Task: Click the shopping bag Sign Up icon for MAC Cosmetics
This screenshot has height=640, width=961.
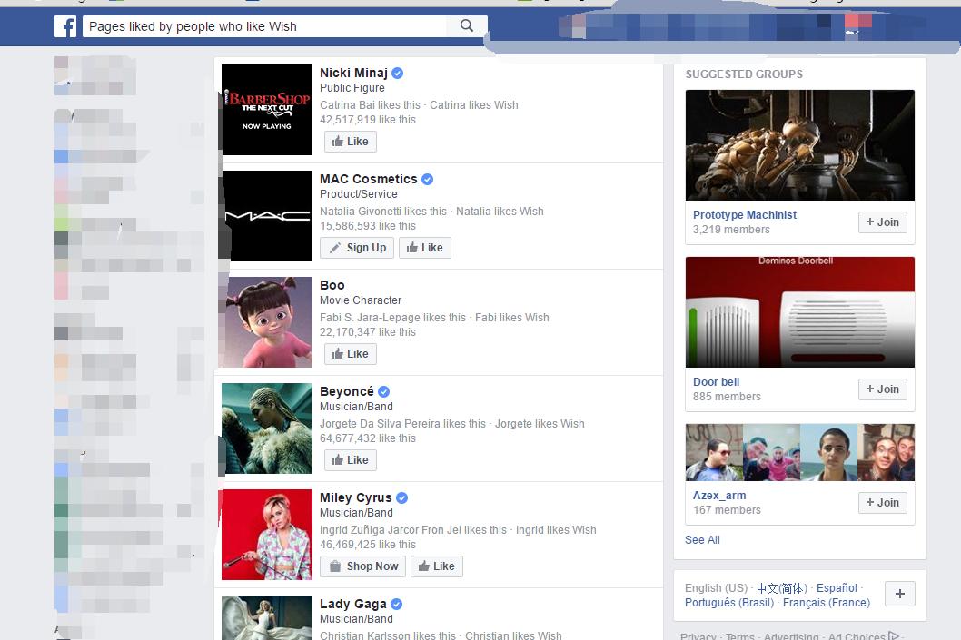Action: click(334, 247)
